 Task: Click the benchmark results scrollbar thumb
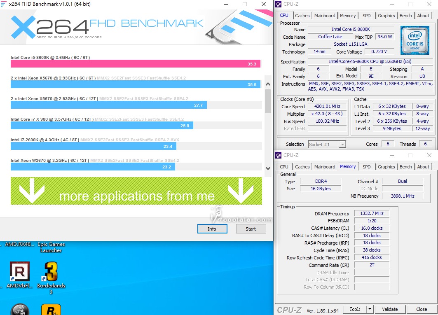coord(268,101)
